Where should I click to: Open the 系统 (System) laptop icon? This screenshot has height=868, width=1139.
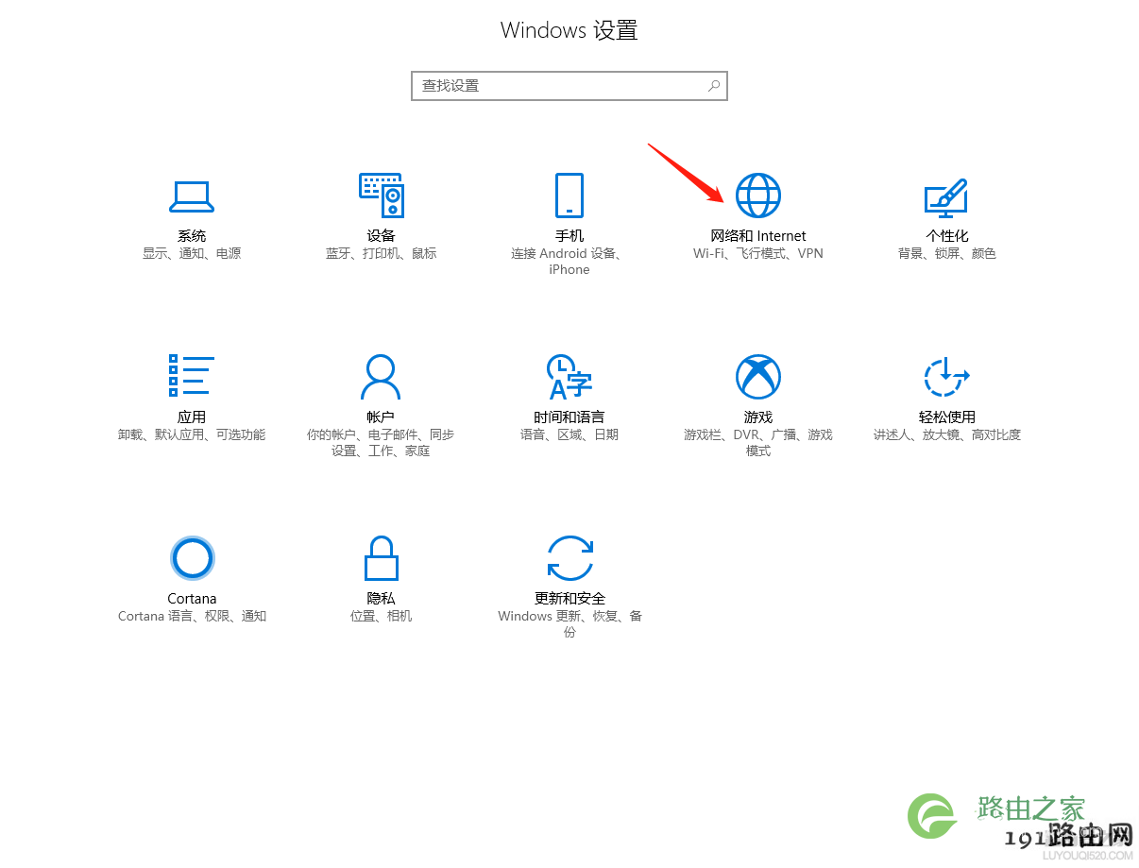coord(192,196)
